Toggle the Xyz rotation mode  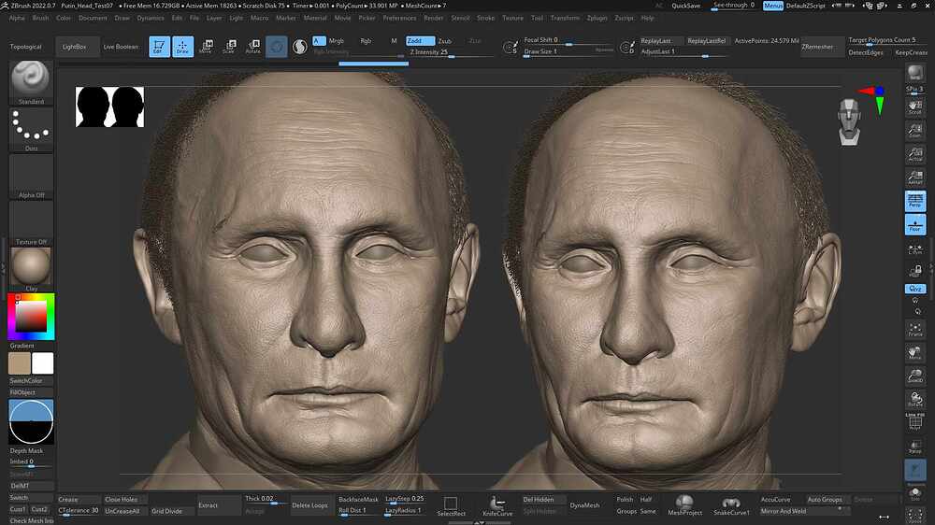click(x=914, y=289)
